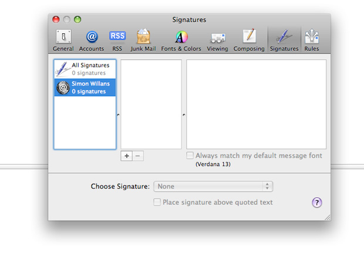Open the Composing preferences pane

249,40
